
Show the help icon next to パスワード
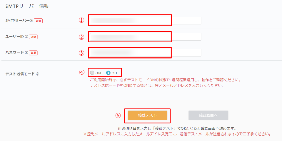coord(26,53)
